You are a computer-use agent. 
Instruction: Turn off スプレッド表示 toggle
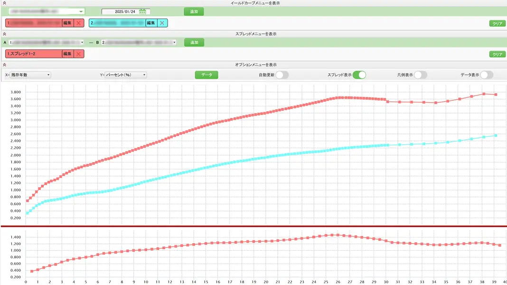pos(359,75)
